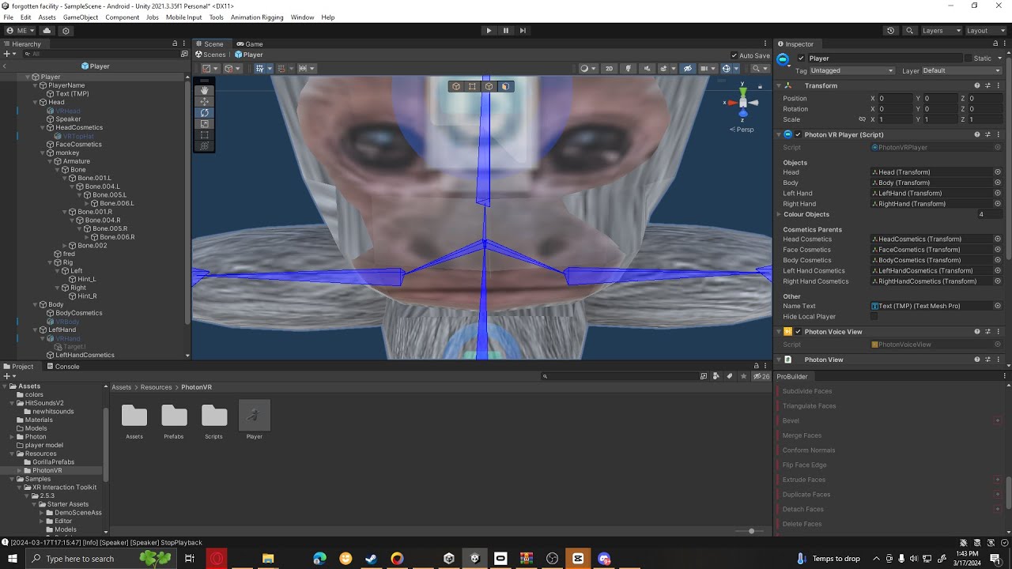
Task: Open the Scripts folder in PhotonVR
Action: [214, 420]
